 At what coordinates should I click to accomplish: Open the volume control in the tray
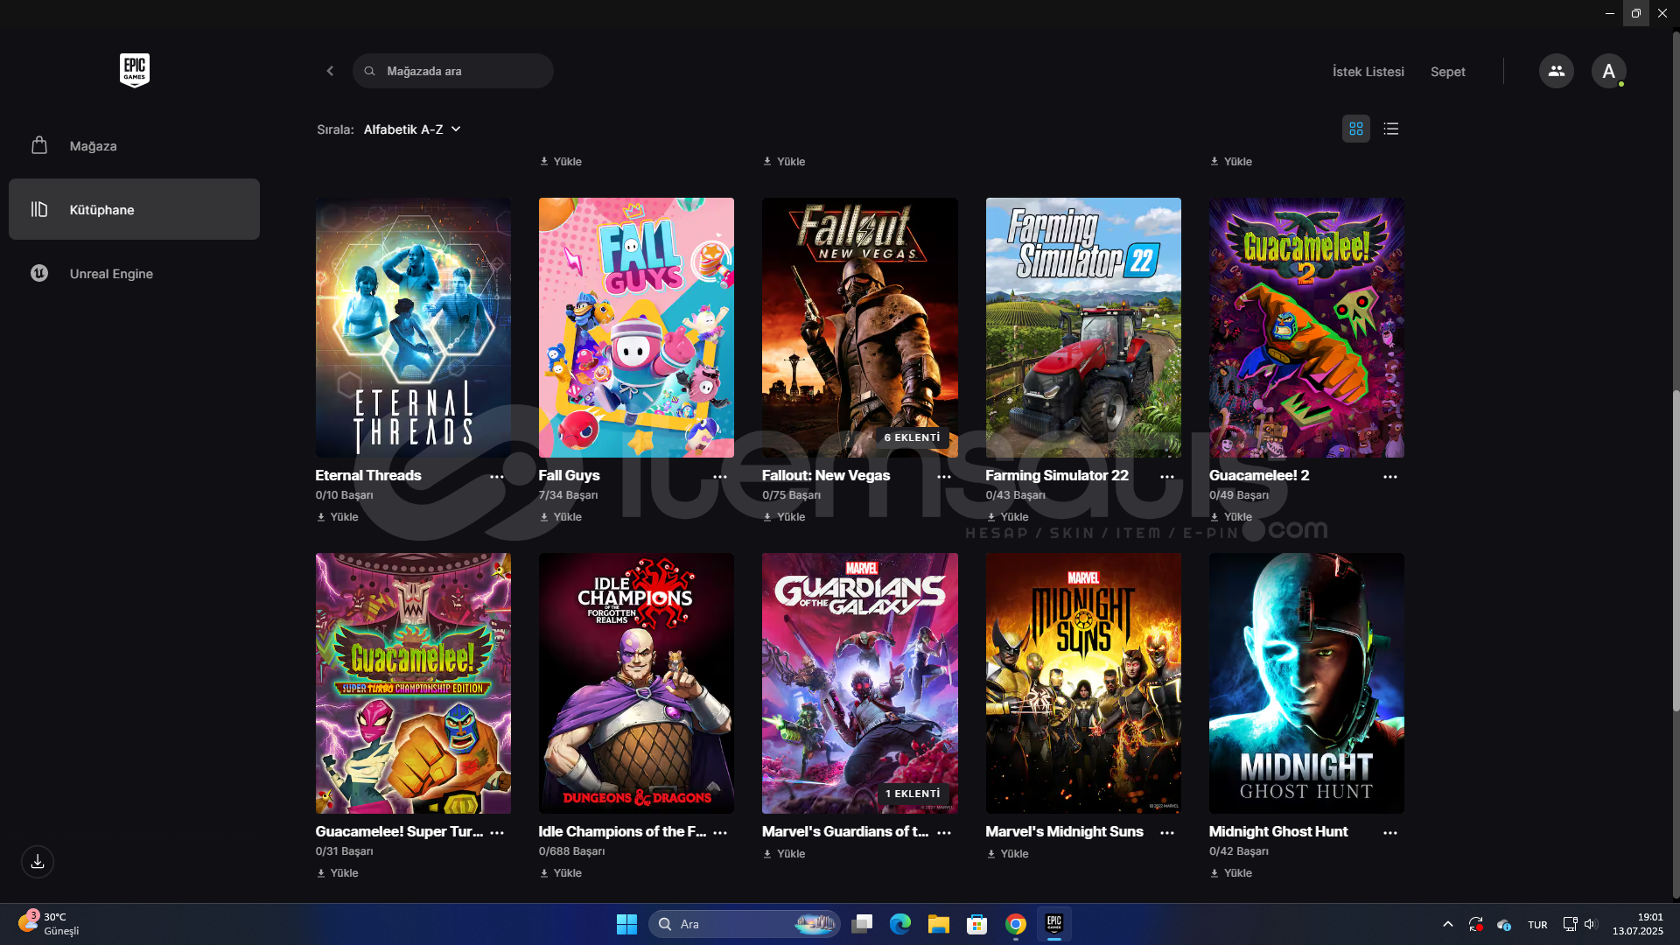(x=1591, y=924)
